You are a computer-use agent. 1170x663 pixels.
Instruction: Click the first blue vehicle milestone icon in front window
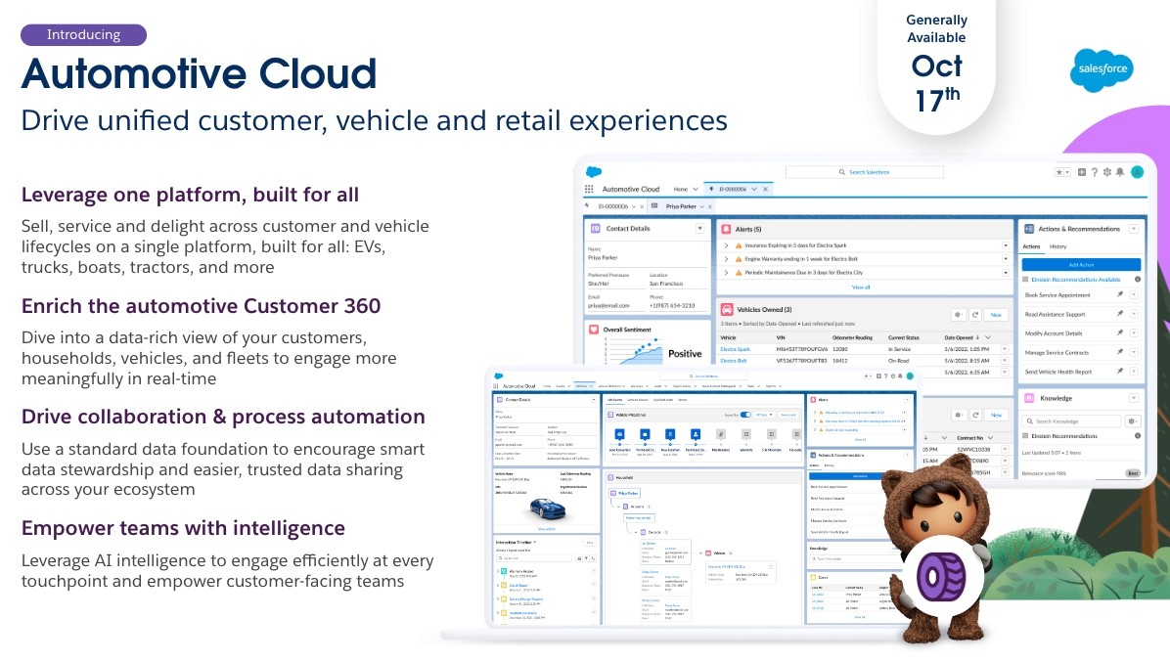click(619, 434)
